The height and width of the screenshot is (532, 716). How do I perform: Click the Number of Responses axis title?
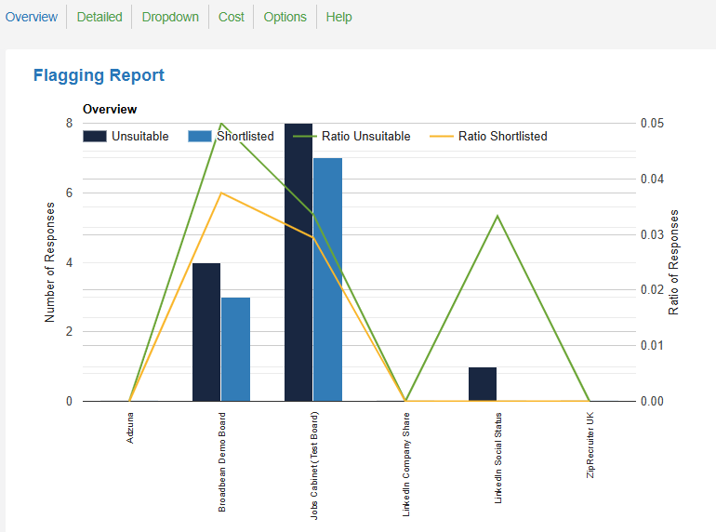49,262
